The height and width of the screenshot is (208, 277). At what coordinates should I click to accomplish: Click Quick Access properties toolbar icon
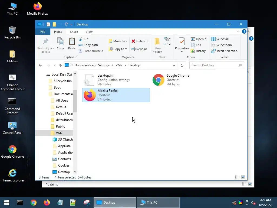point(48,24)
